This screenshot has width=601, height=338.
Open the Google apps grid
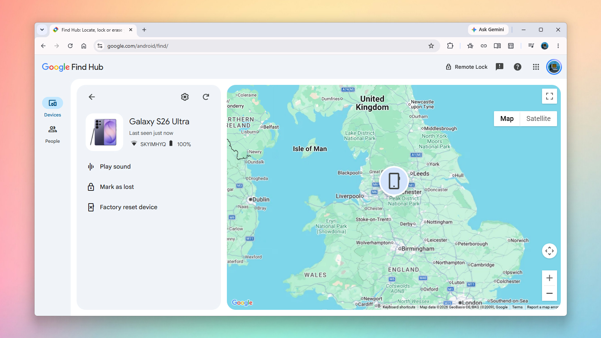click(536, 67)
